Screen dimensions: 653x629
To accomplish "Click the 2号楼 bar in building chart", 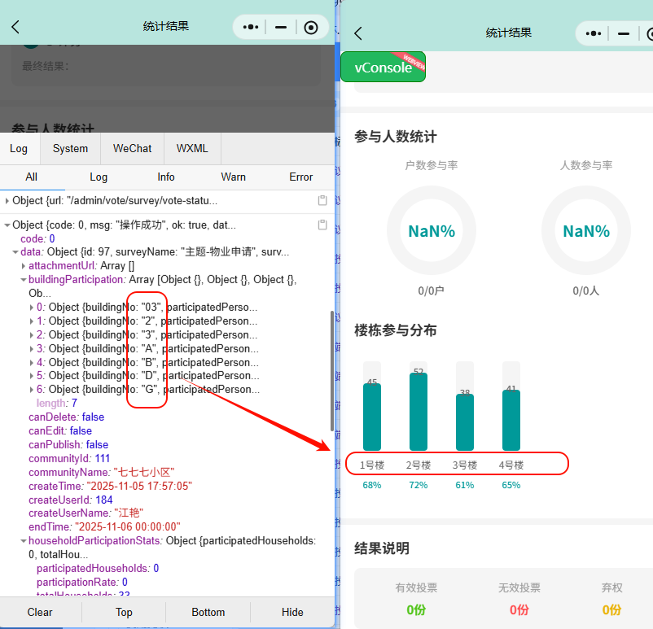I will point(418,411).
